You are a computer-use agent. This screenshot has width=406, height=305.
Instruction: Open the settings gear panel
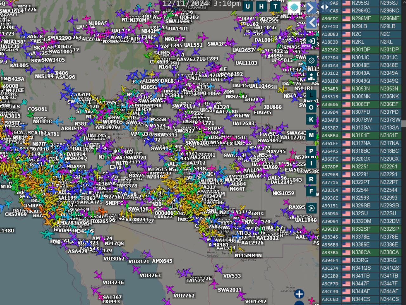pyautogui.click(x=311, y=60)
